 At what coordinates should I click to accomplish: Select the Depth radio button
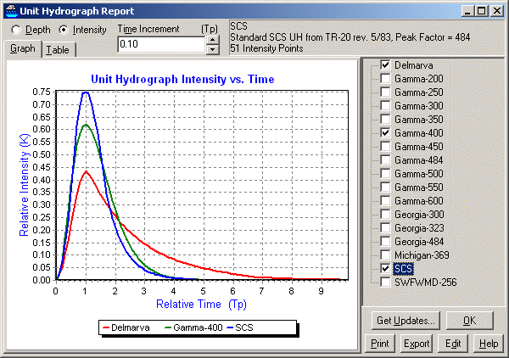coord(15,29)
